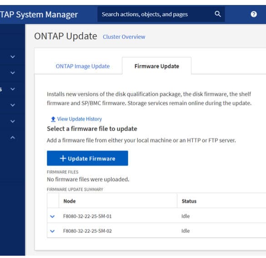Expand the second sidebar menu chevron
The width and height of the screenshot is (266, 258).
[13, 73]
